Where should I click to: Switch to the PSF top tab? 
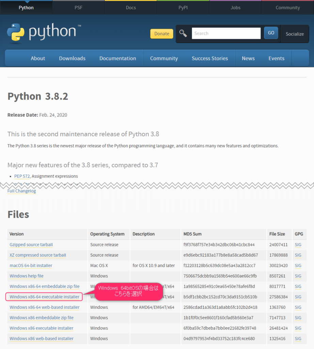coord(78,7)
